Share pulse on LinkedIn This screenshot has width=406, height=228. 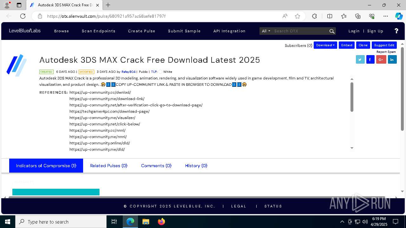(392, 60)
